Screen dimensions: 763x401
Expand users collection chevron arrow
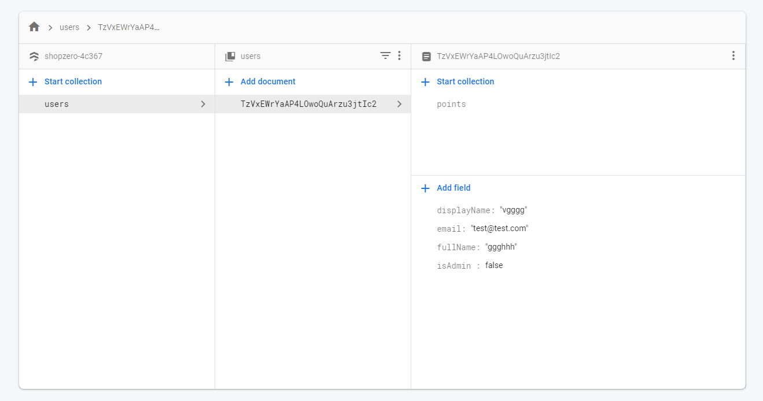(x=203, y=104)
